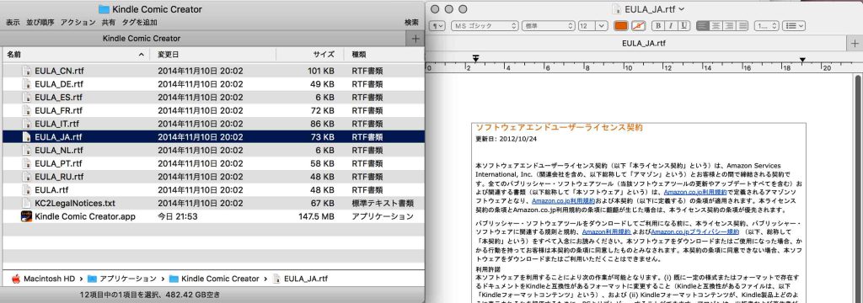Image resolution: width=863 pixels, height=303 pixels.
Task: Click the EULA_DE.rtf file icon
Action: pos(26,84)
